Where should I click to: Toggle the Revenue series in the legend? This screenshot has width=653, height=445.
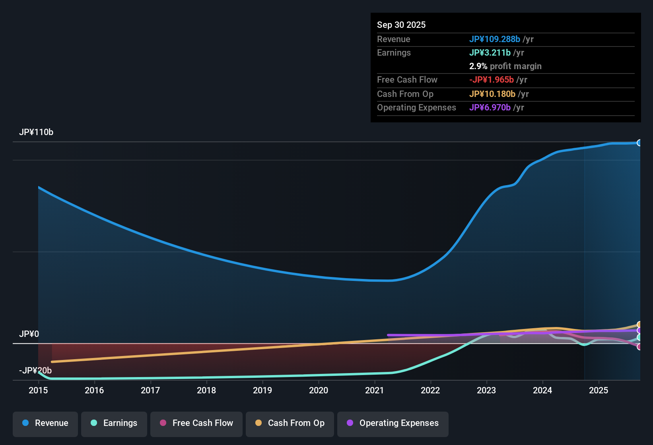[45, 423]
